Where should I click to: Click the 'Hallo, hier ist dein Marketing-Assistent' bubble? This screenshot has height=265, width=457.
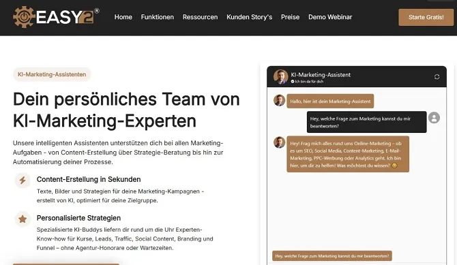point(330,101)
